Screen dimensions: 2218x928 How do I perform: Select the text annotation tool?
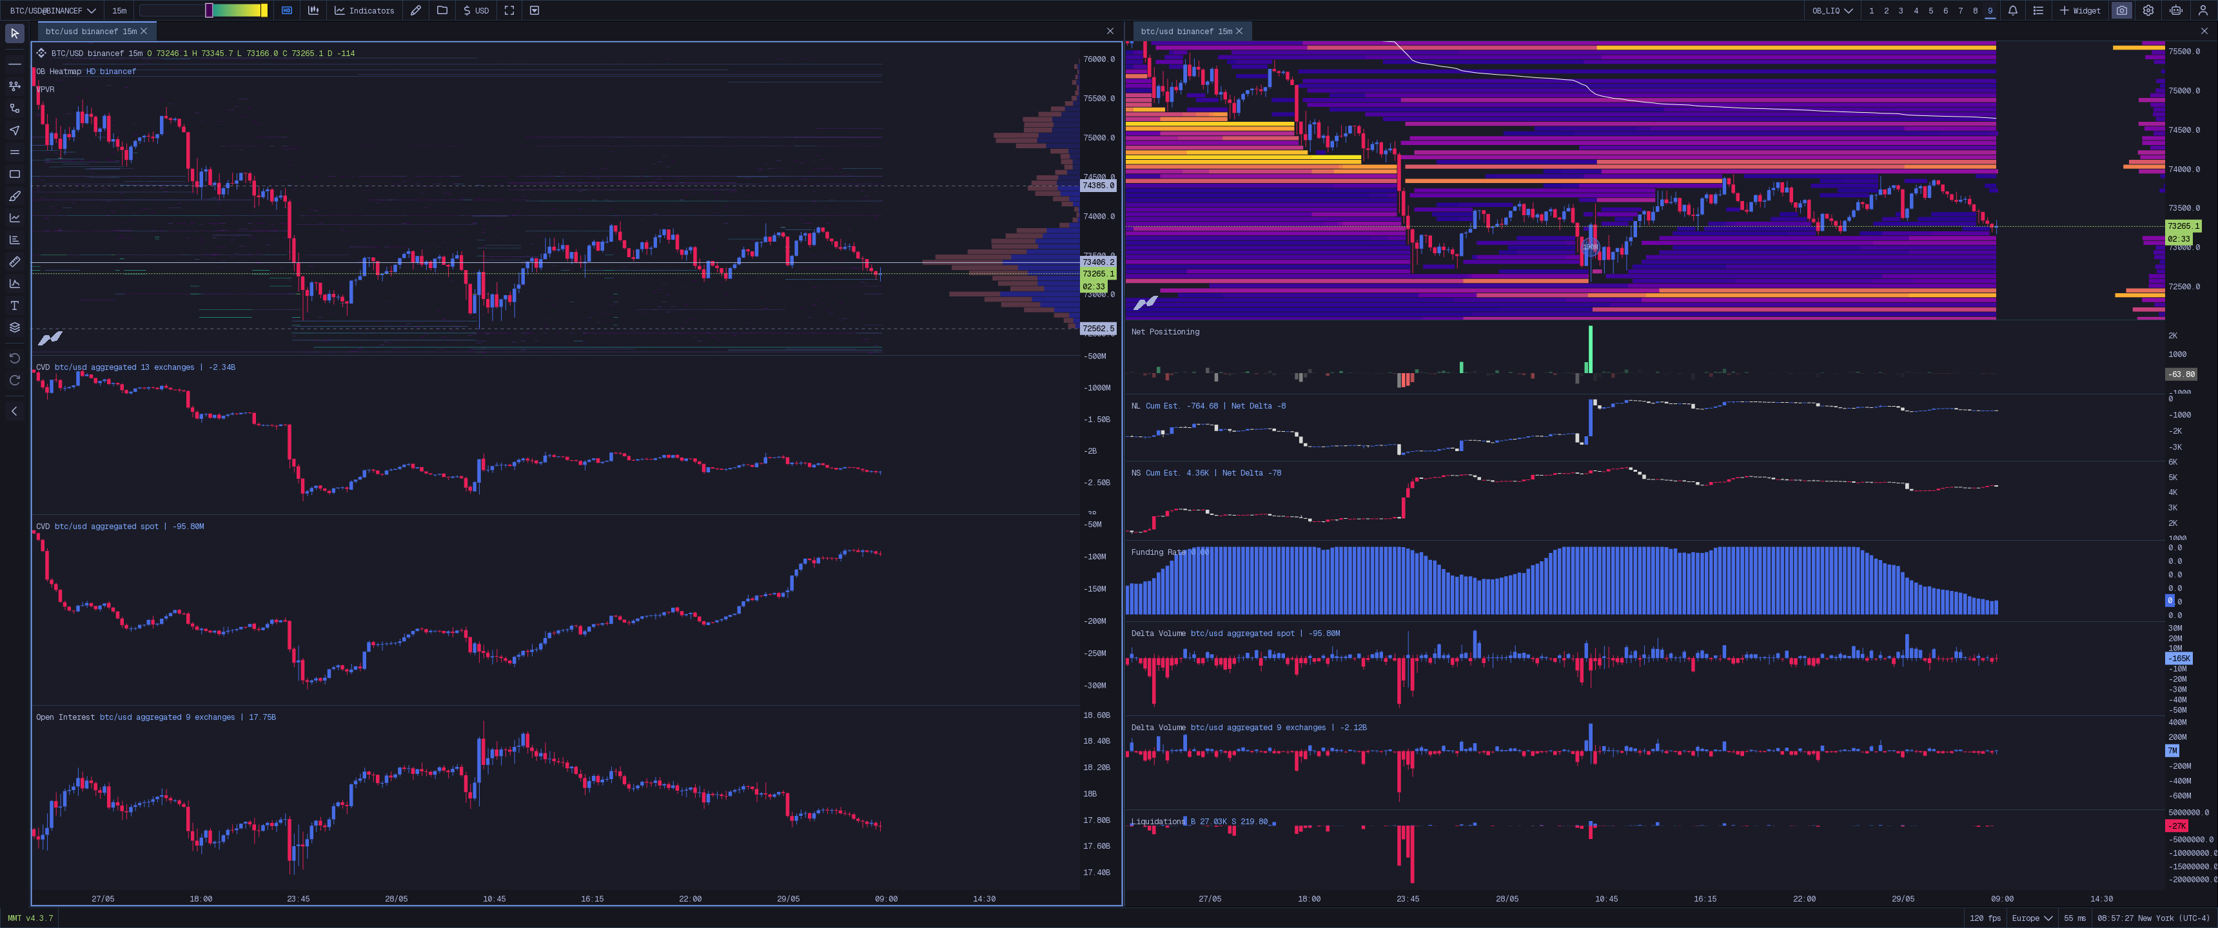pyautogui.click(x=15, y=305)
